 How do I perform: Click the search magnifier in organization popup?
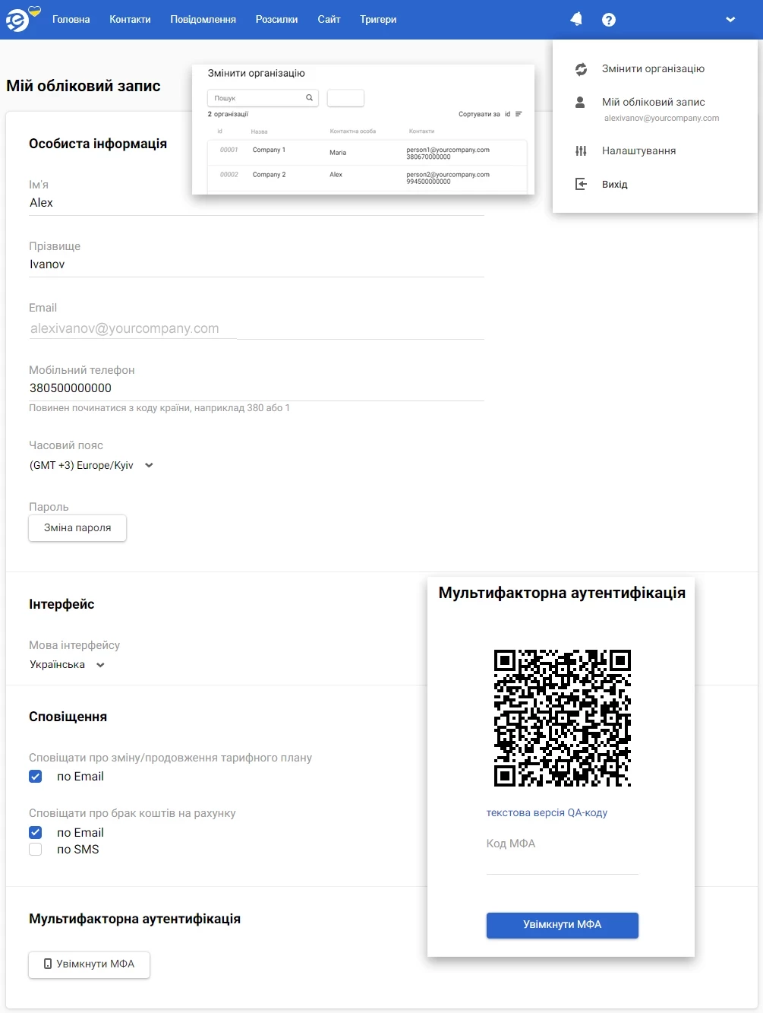click(309, 97)
